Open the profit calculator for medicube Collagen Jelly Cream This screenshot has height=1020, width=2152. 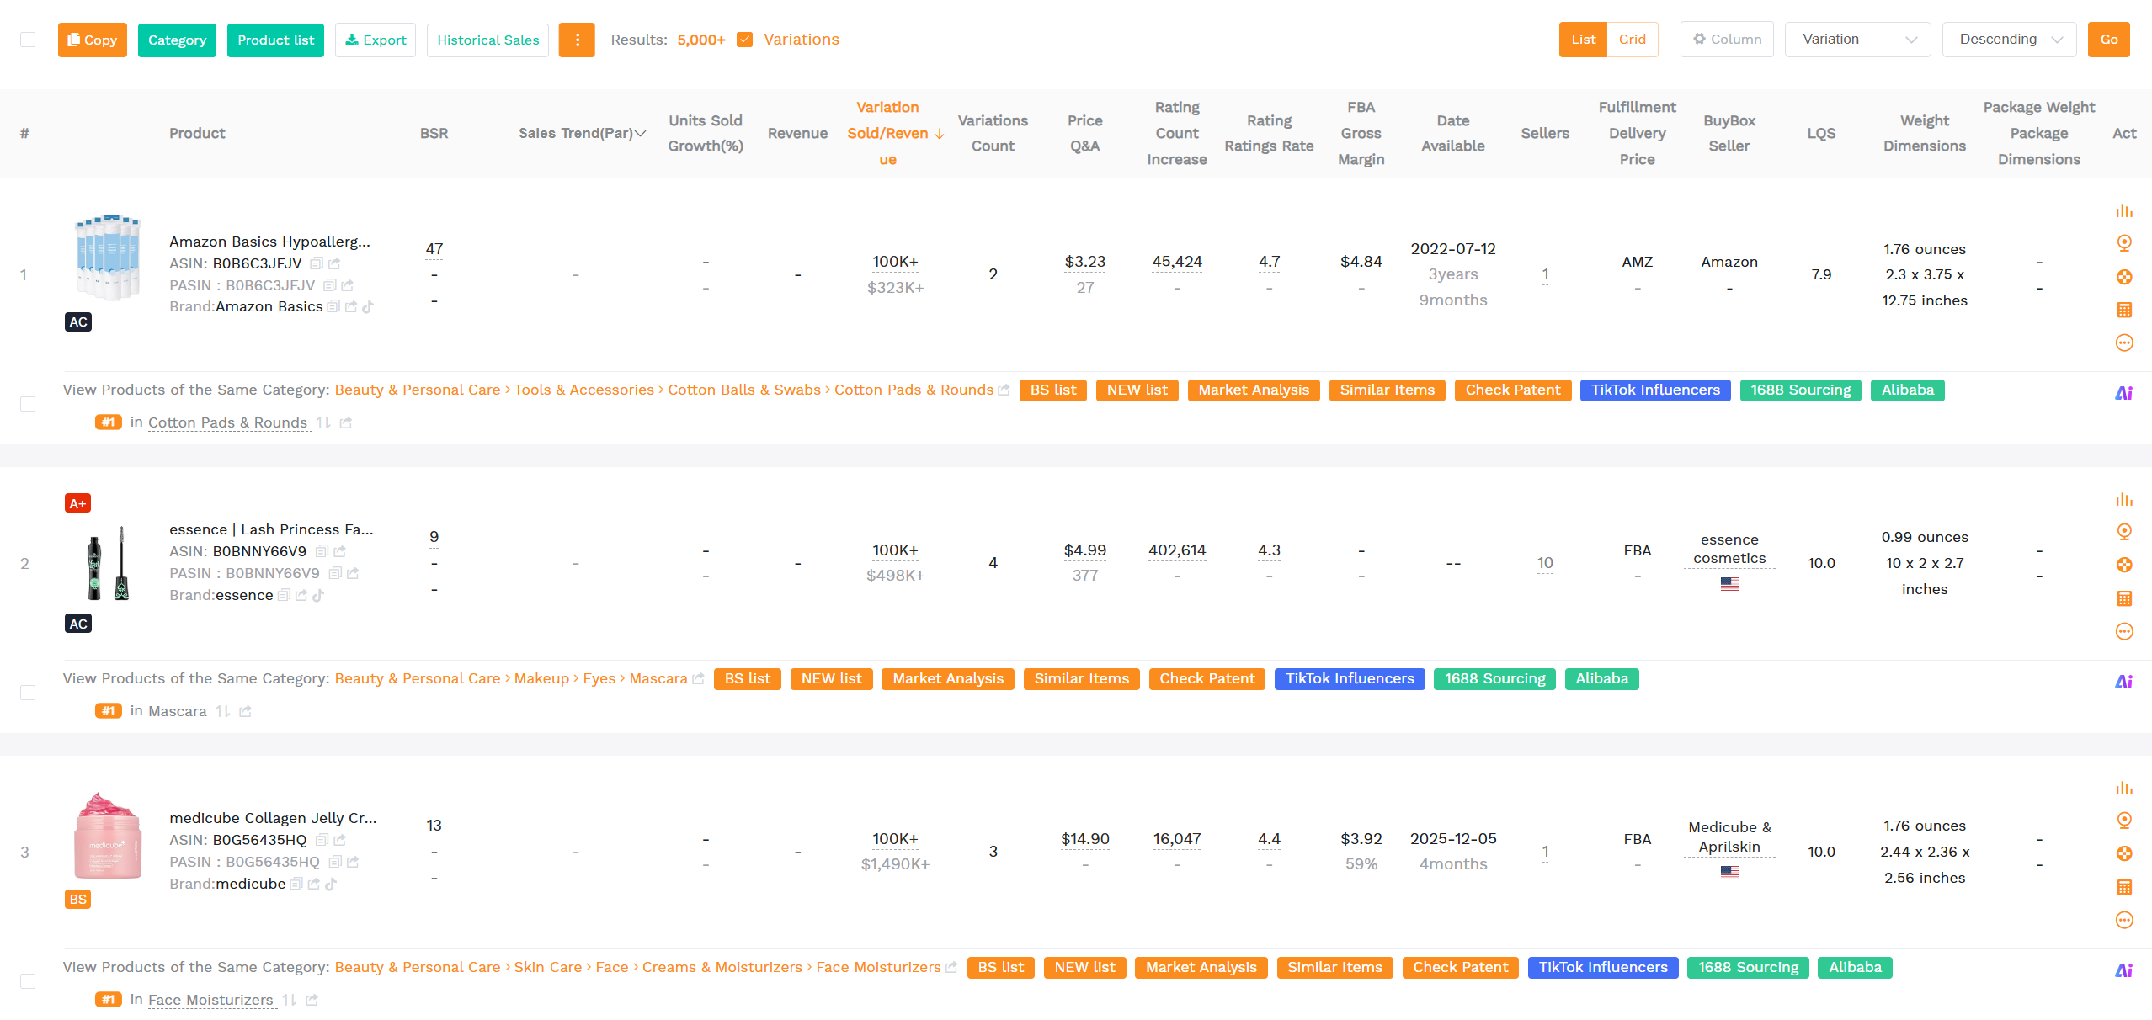(x=2124, y=886)
